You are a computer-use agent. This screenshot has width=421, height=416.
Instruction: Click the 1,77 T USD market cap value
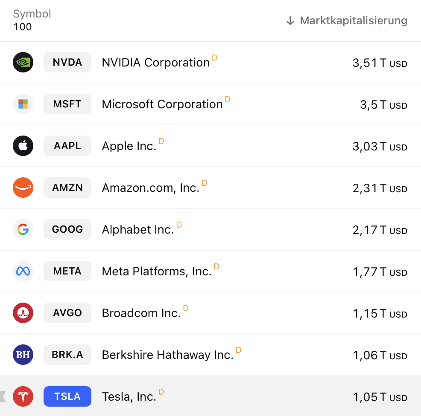(380, 272)
